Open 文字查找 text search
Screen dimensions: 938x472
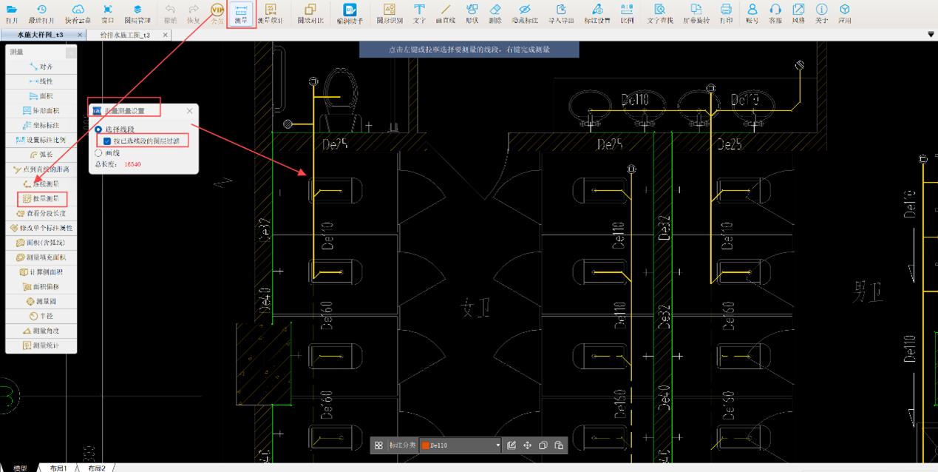tap(659, 13)
